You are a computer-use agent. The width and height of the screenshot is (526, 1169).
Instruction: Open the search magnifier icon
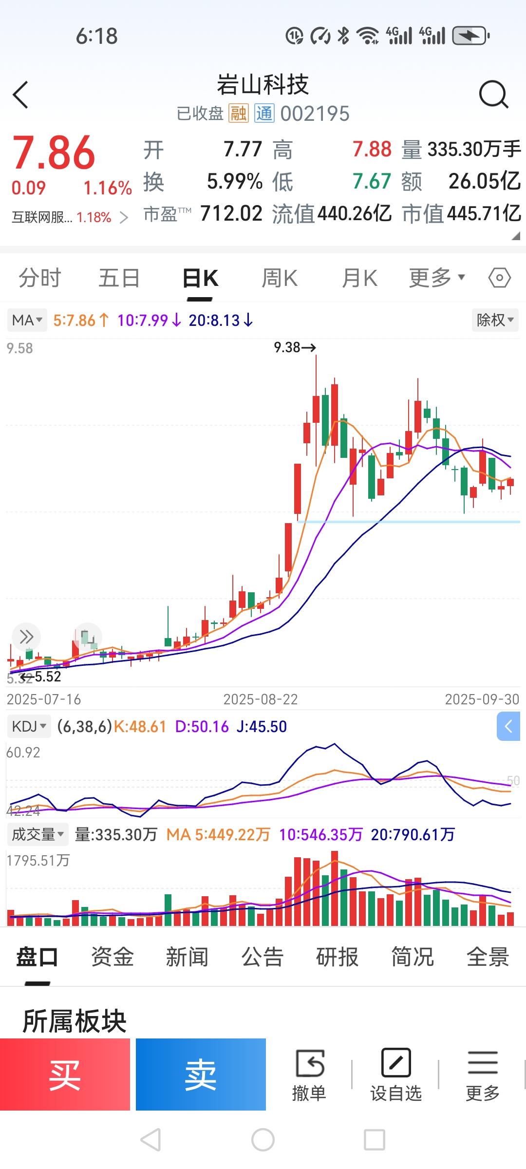tap(493, 94)
